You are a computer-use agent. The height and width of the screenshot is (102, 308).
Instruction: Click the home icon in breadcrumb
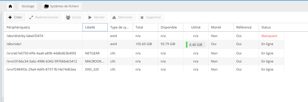click(x=10, y=6)
